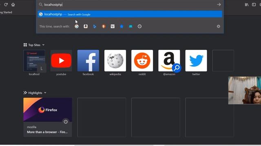Collapse the Top Sites section chevron

click(43, 45)
